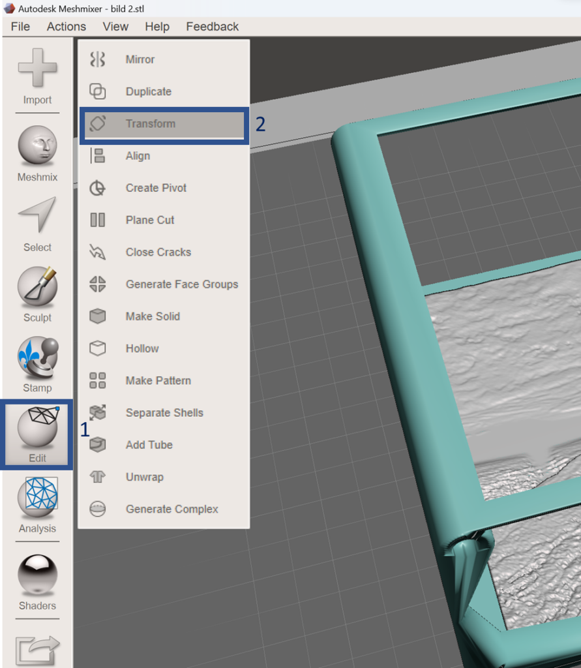Pick Create Pivot option

click(164, 188)
